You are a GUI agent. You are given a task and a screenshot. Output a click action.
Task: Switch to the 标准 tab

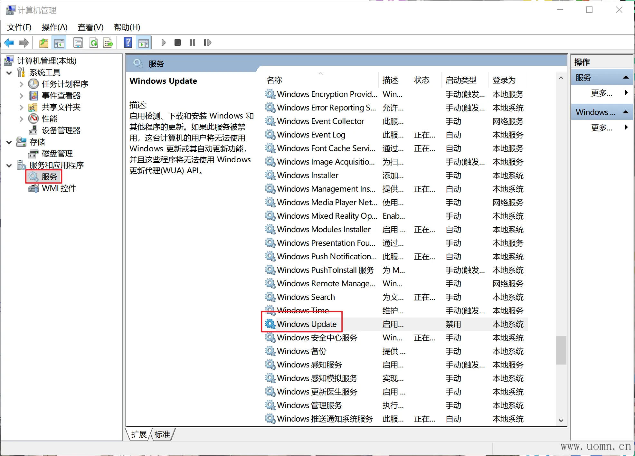coord(162,434)
